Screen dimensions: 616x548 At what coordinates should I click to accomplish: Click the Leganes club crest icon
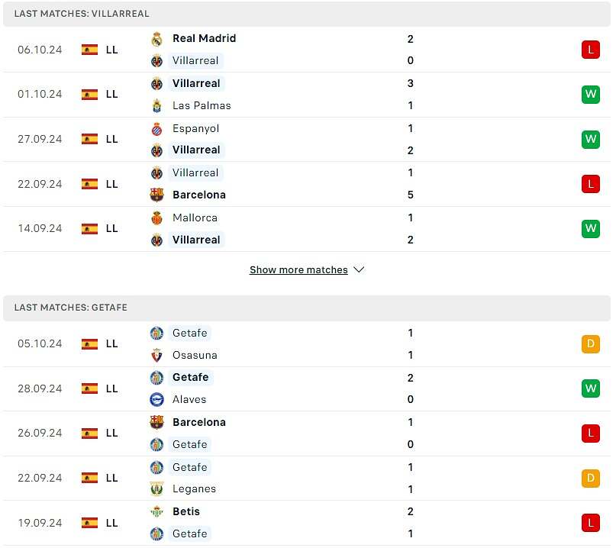tap(156, 488)
